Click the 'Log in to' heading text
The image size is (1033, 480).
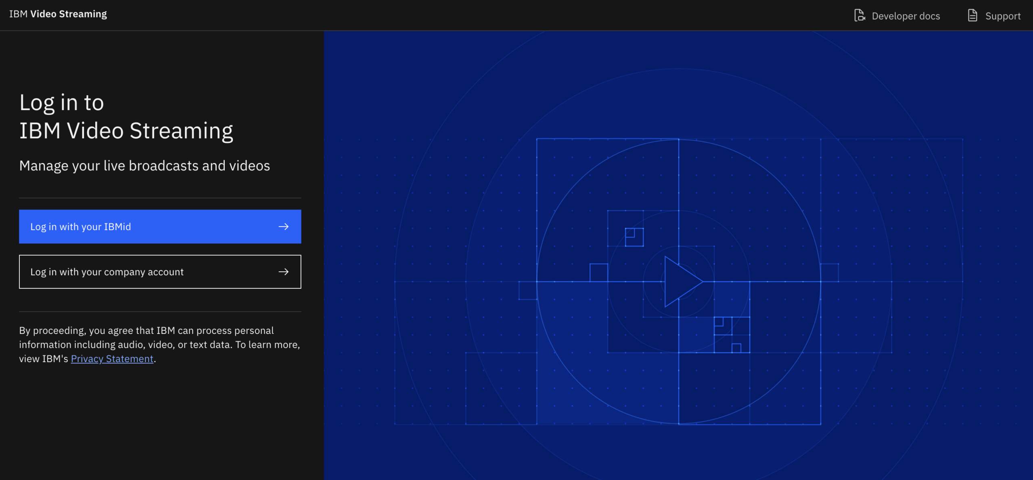pyautogui.click(x=62, y=103)
